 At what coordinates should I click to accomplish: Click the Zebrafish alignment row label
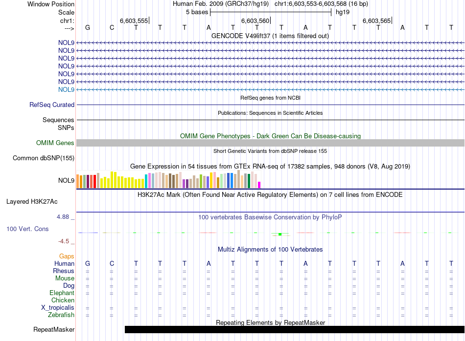click(61, 315)
